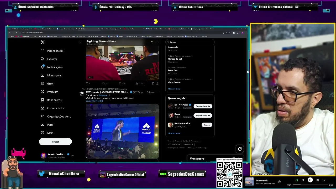Open Grok in the X sidebar
Viewport: 336px width, 189px height.
47,83
